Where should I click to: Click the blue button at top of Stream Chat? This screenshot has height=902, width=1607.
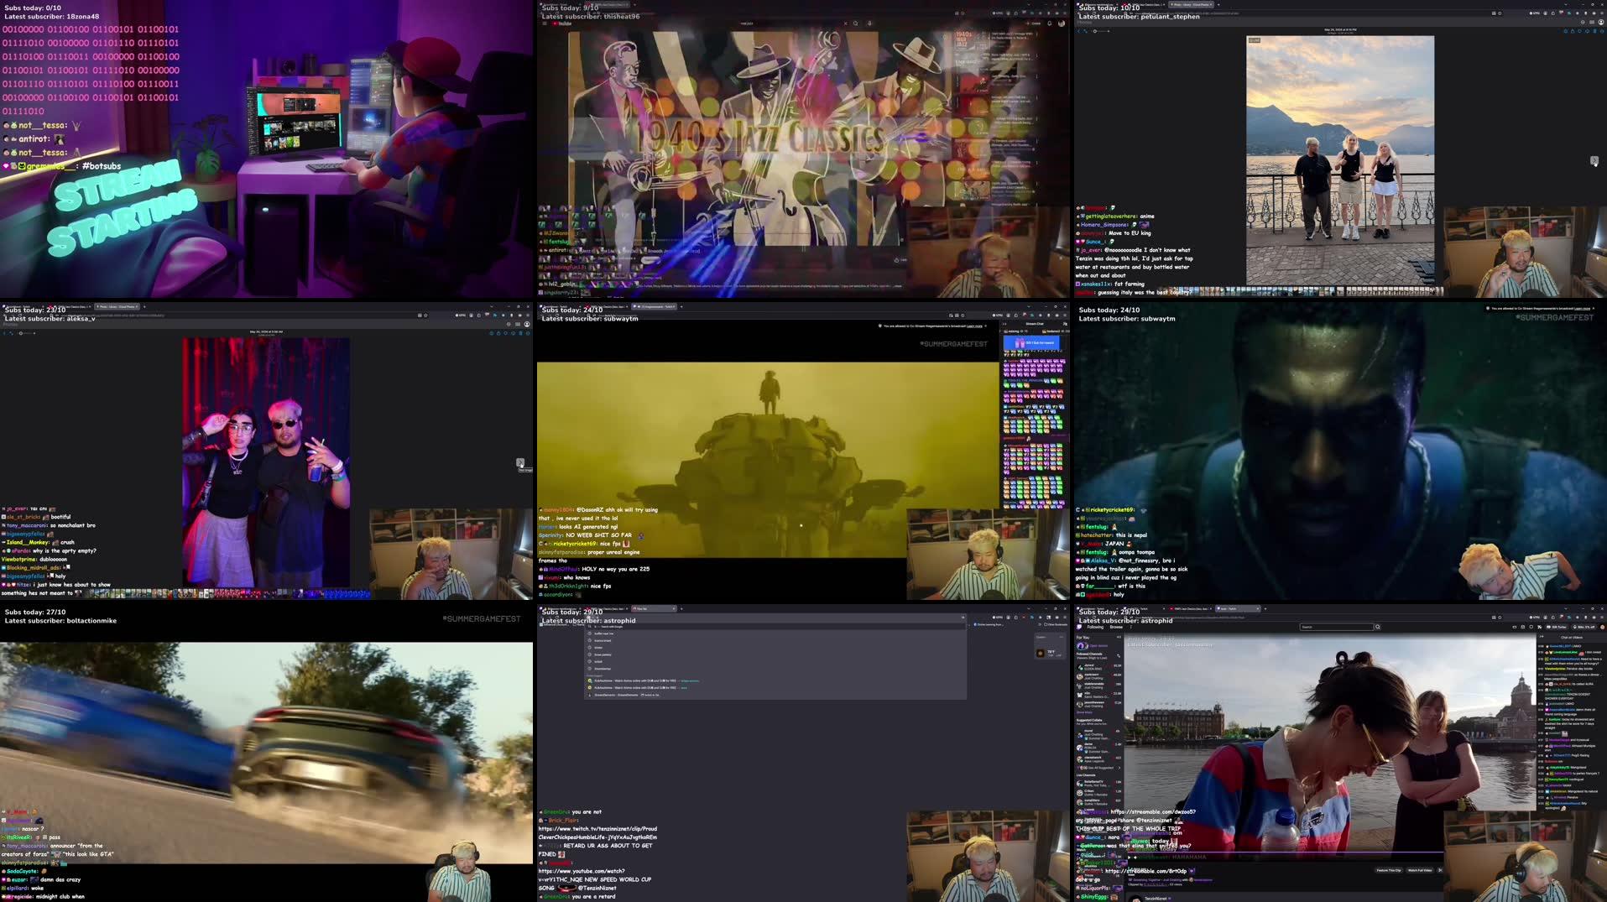coord(1031,342)
